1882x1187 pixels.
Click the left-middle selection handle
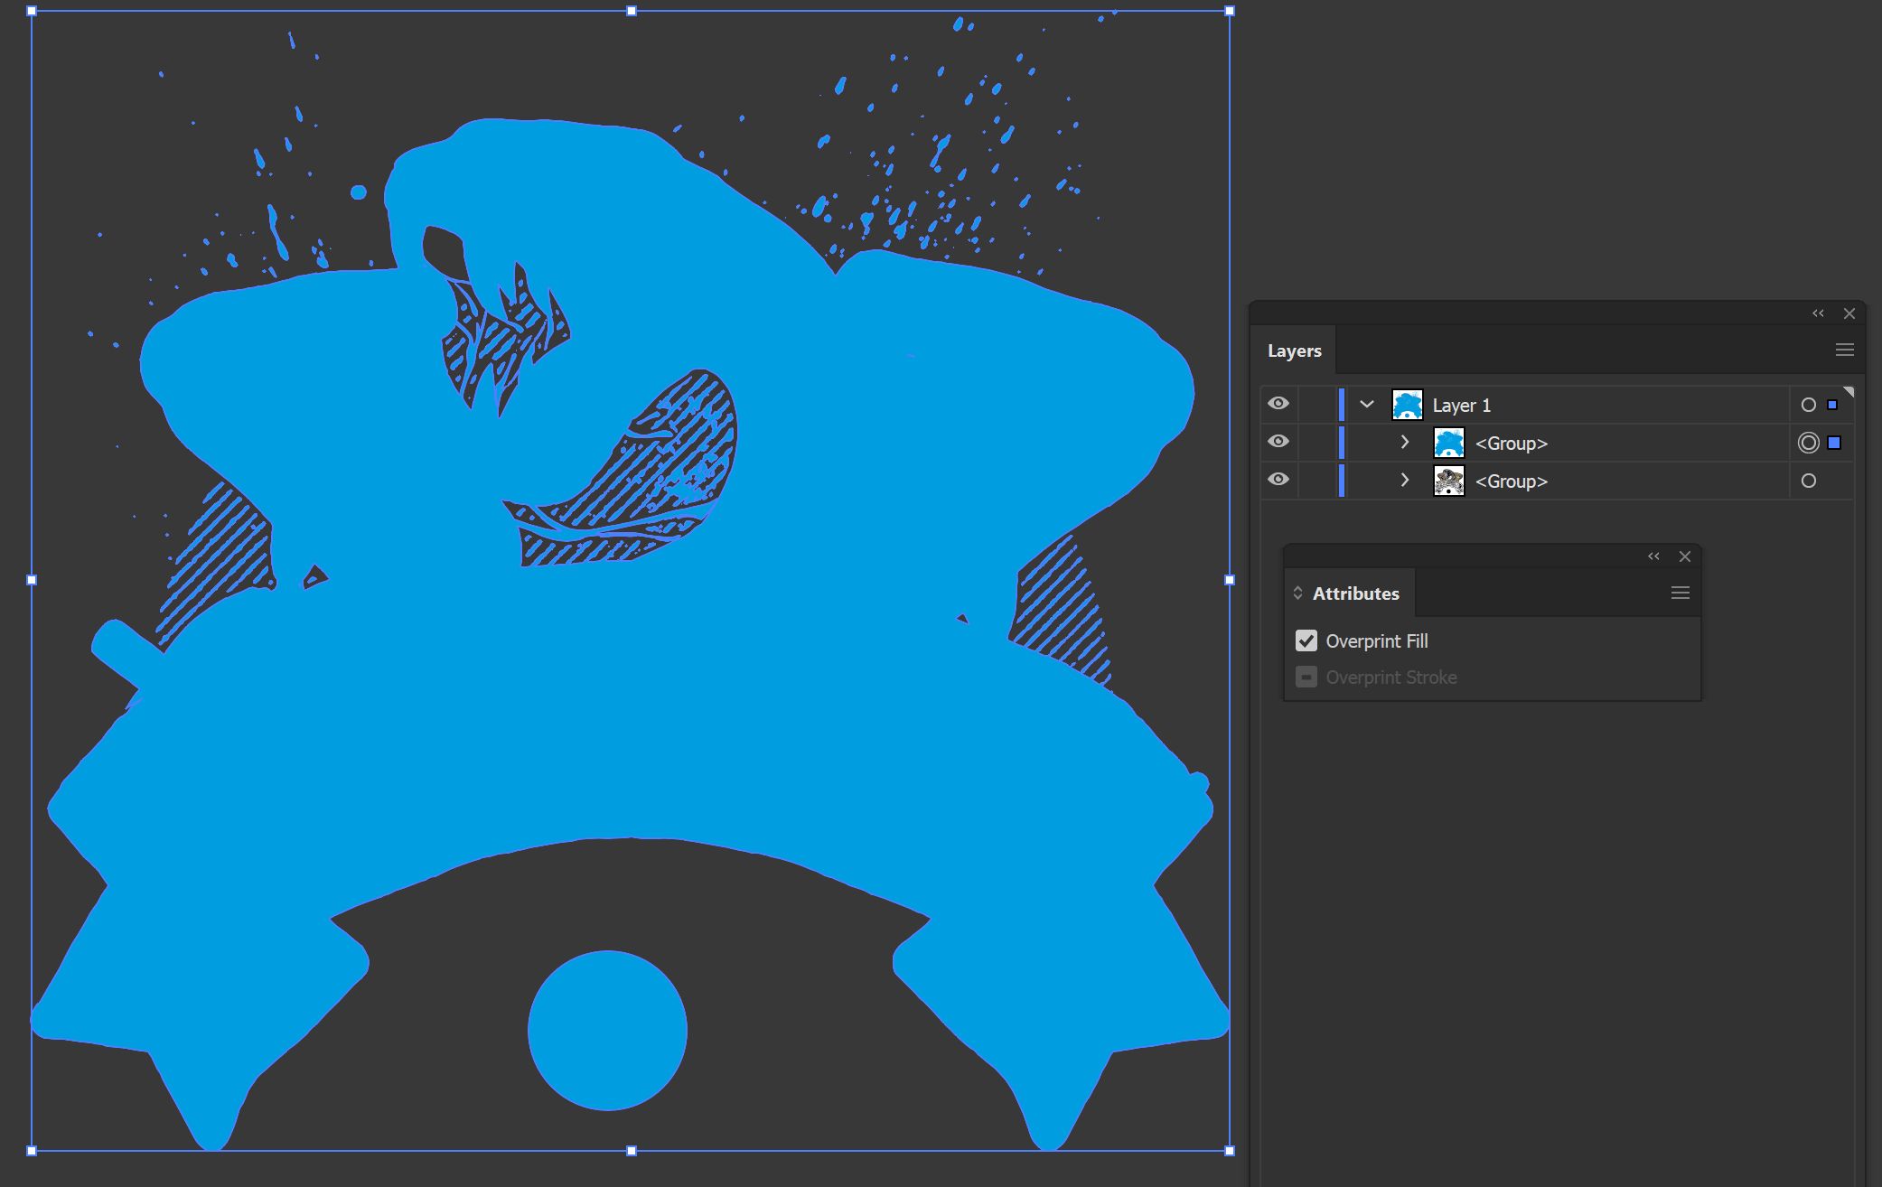pos(32,580)
